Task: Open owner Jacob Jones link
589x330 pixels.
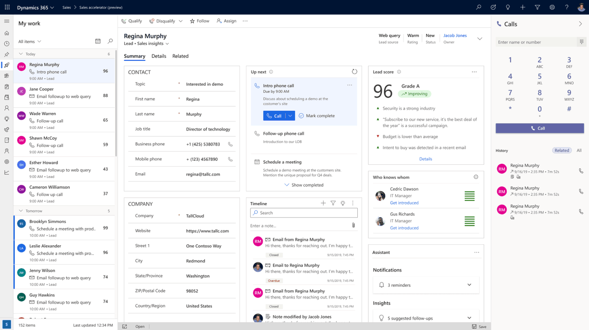Action: click(455, 35)
